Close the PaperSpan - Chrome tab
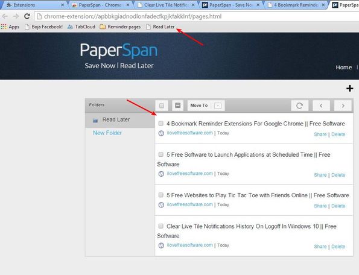Image resolution: width=359 pixels, height=275 pixels. (128, 5)
